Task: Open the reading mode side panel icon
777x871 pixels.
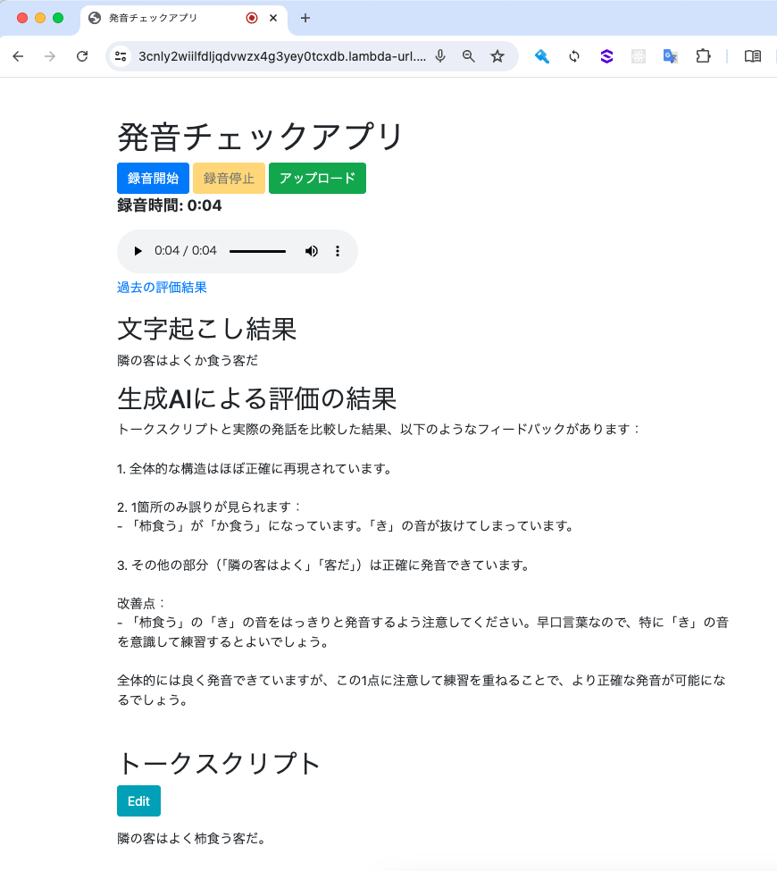Action: (x=753, y=56)
